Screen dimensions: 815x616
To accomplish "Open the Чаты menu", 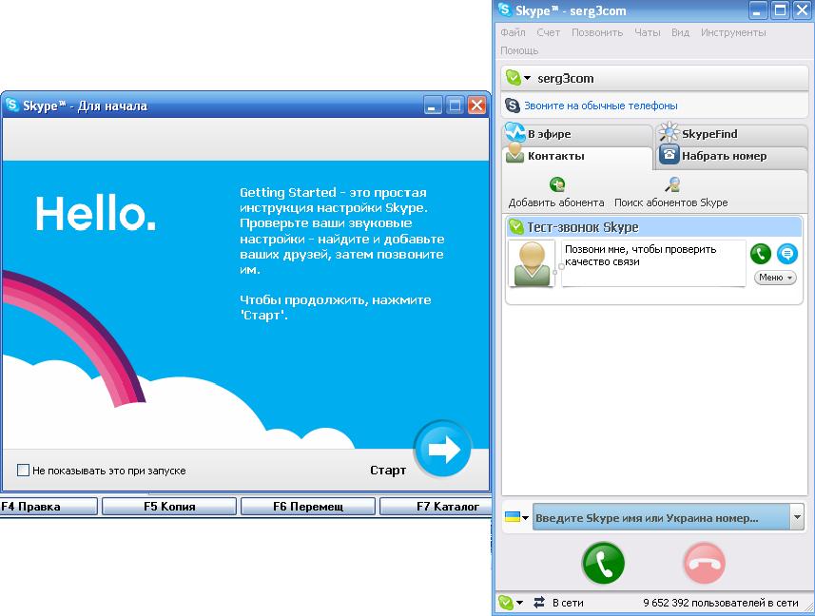I will pos(647,32).
